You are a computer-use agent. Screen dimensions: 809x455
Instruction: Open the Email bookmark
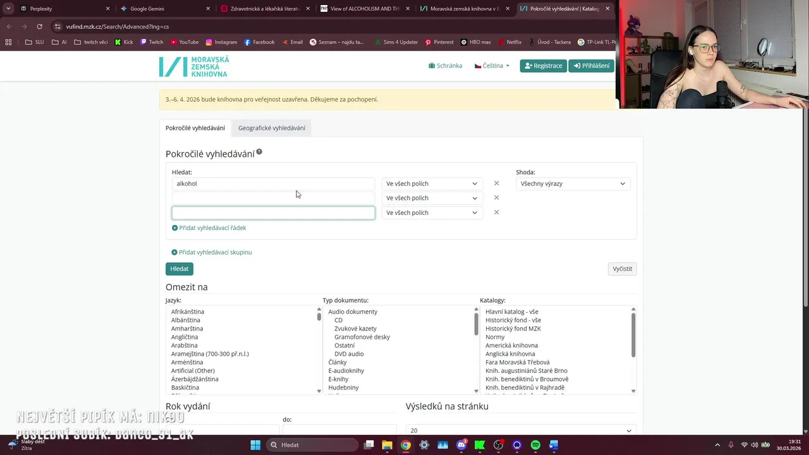(x=292, y=42)
